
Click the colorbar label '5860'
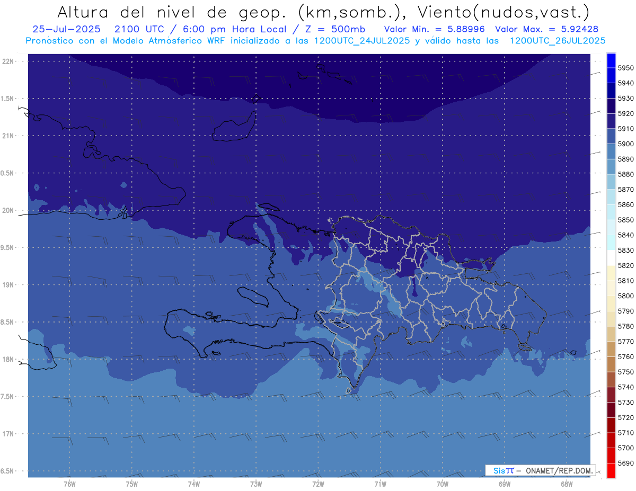pos(625,204)
